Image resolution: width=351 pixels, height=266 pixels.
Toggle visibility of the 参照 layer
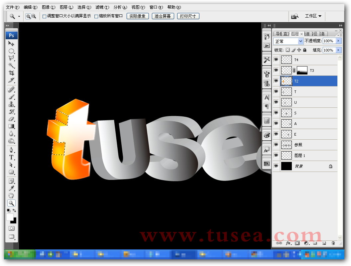coord(276,145)
